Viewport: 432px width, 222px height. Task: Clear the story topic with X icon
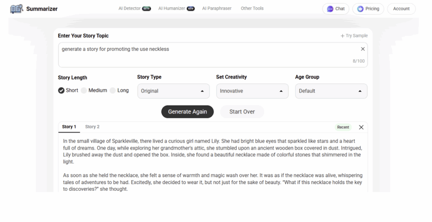click(x=363, y=49)
